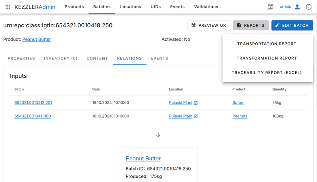
Task: Open batch link 654321.0010412.201
Action: tap(33, 103)
